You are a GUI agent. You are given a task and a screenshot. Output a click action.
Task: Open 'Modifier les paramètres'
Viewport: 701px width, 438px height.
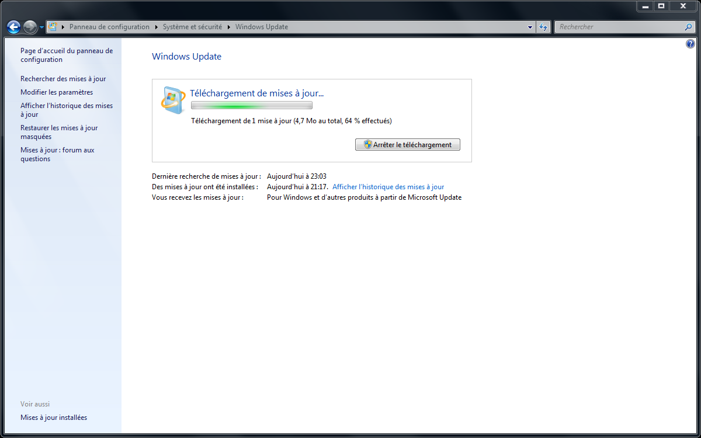point(57,92)
